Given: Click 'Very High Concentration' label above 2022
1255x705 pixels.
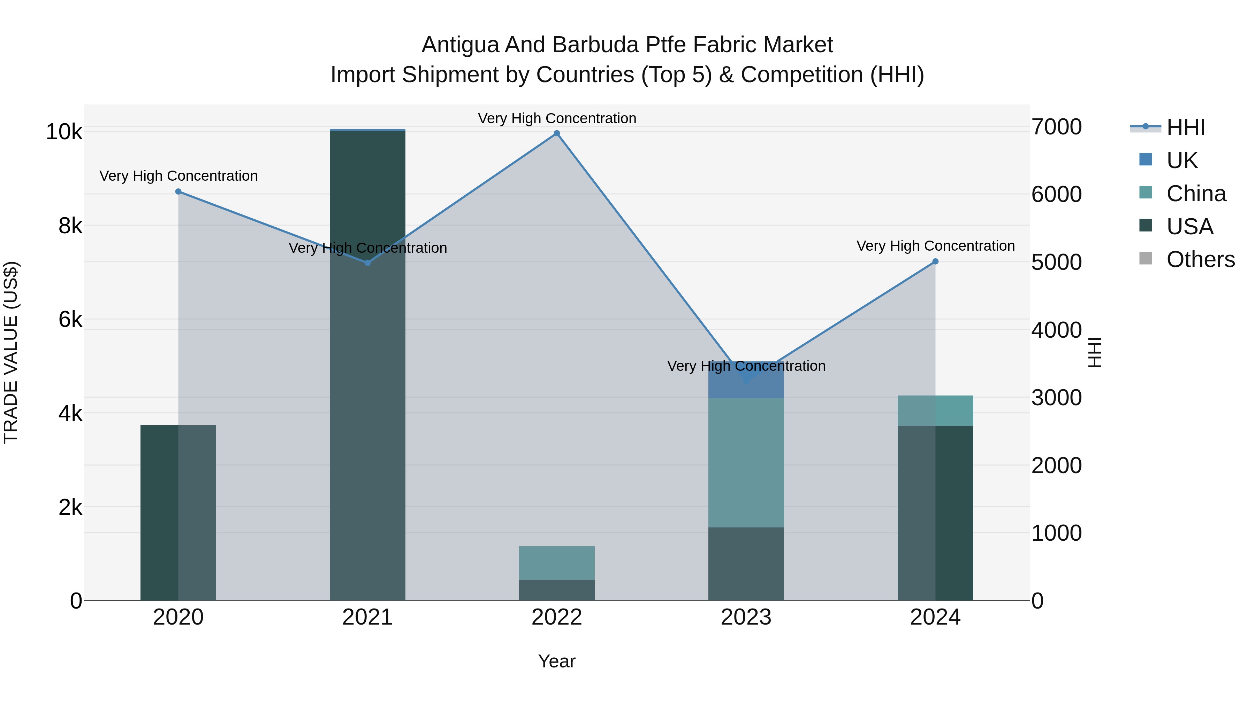Looking at the screenshot, I should pyautogui.click(x=557, y=118).
